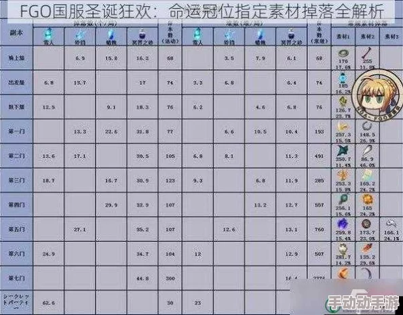Image resolution: width=403 pixels, height=315 pixels.
Task: Click the 副本 column header
Action: point(16,33)
